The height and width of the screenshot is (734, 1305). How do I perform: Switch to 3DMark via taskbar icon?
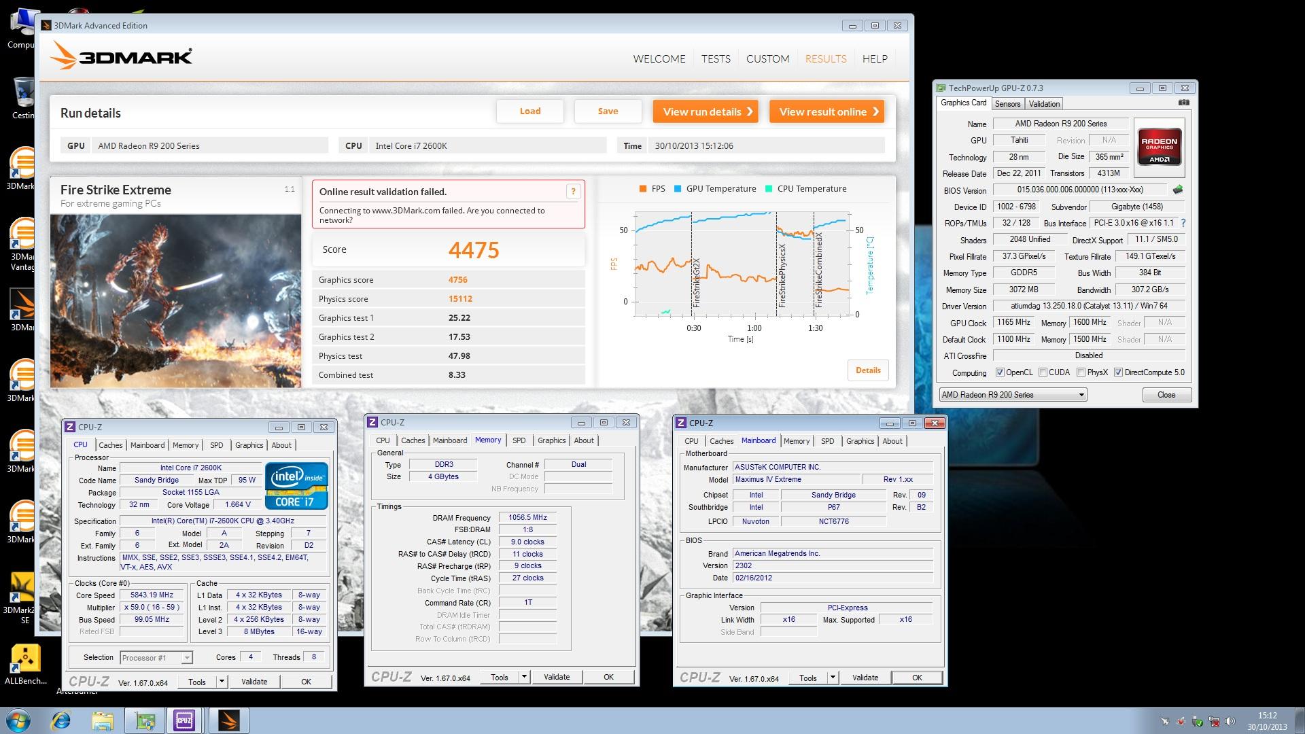[229, 720]
